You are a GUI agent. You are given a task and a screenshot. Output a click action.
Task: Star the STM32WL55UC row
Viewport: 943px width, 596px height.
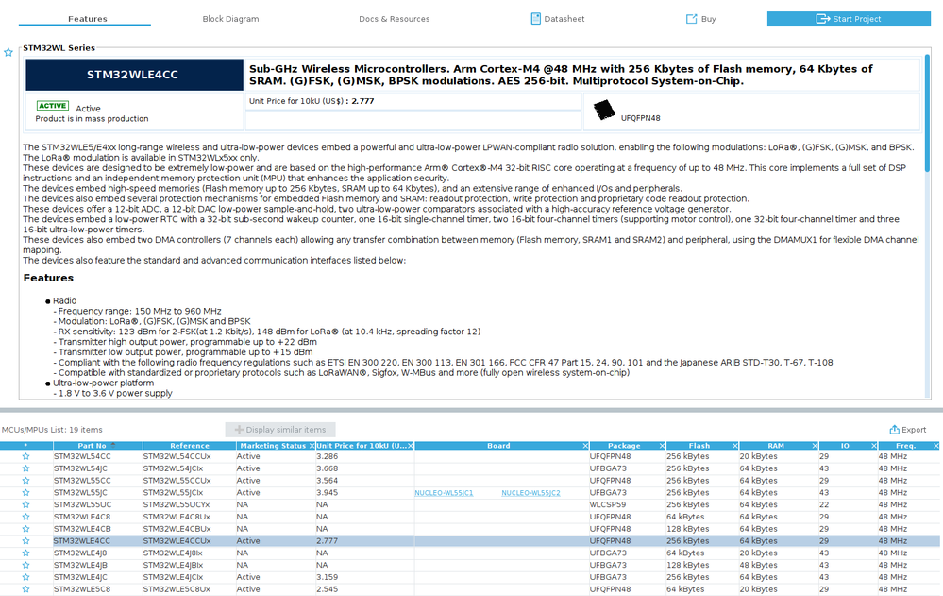(x=25, y=504)
